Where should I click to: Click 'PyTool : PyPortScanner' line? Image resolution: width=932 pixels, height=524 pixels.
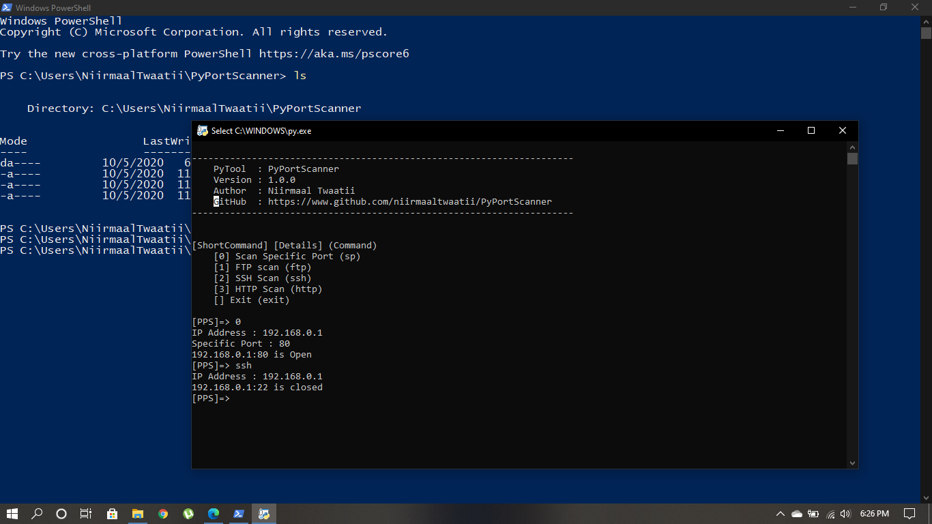coord(276,169)
